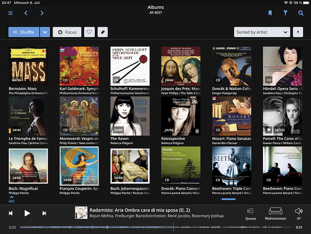Go back with the left arrow

(26, 13)
